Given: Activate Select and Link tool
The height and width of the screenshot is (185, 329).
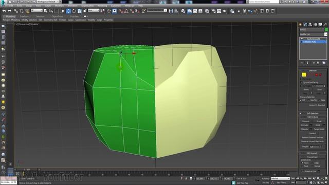Looking at the screenshot, I should pyautogui.click(x=16, y=11).
